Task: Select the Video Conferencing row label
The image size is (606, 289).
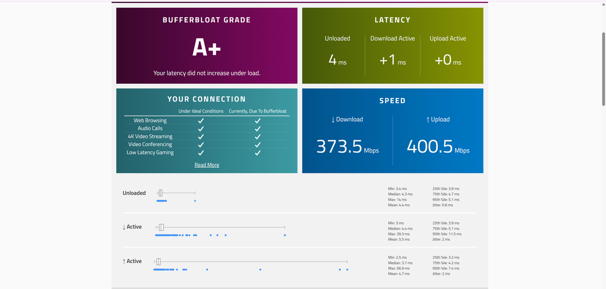Action: tap(150, 144)
